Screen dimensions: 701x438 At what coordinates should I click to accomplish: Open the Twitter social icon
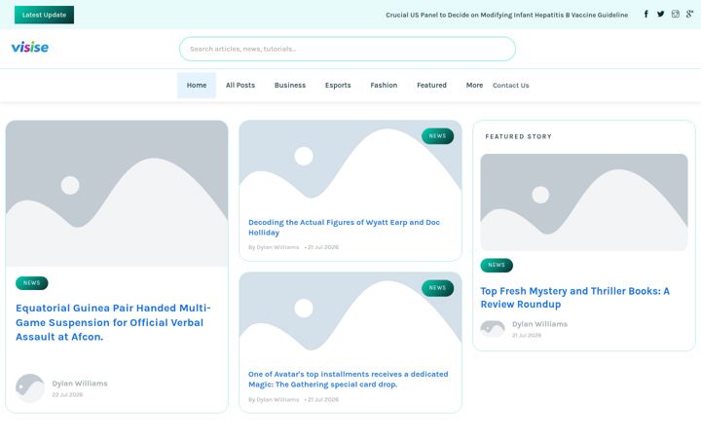click(661, 15)
